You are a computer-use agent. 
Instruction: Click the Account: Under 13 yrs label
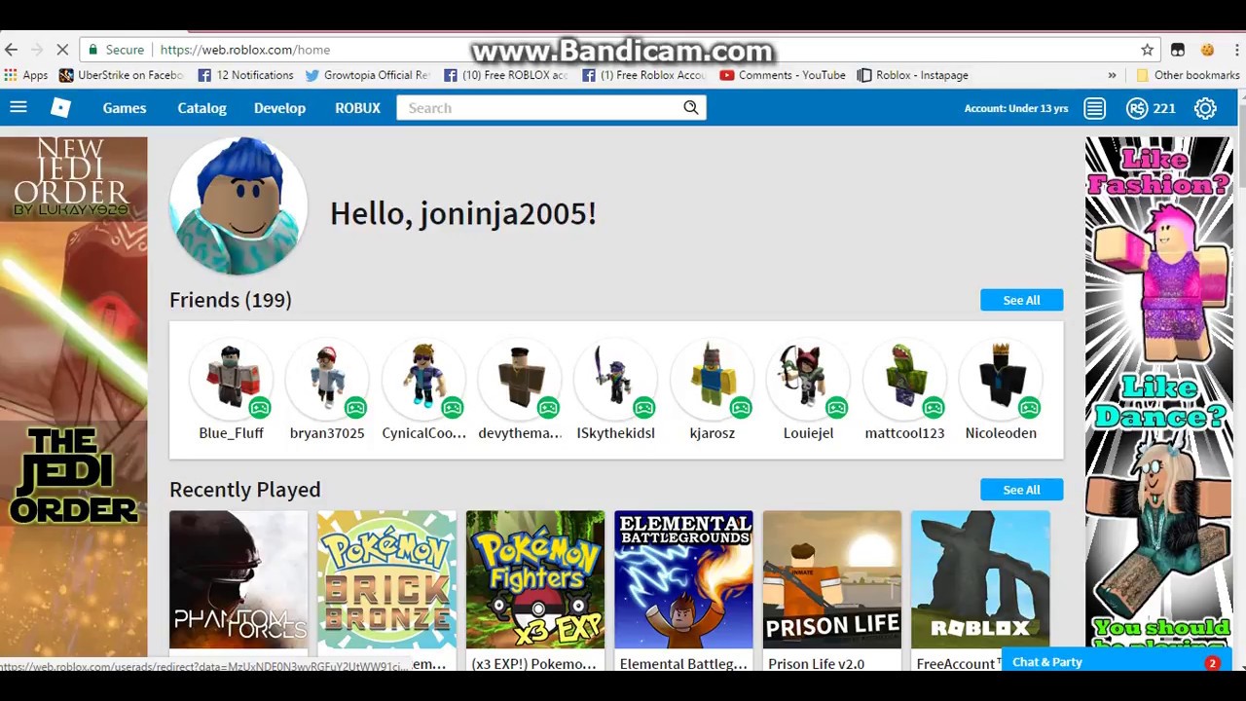click(x=1016, y=108)
